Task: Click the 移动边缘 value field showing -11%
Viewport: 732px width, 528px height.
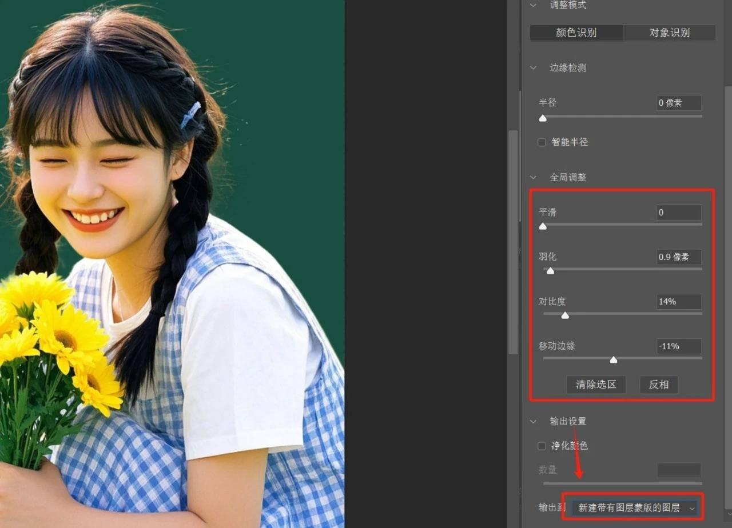Action: pos(678,346)
